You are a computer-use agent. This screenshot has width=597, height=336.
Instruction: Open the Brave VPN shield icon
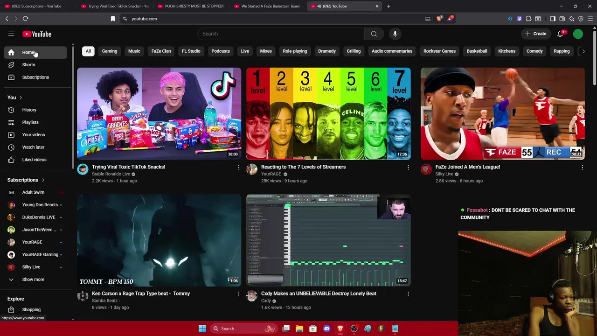[581, 19]
